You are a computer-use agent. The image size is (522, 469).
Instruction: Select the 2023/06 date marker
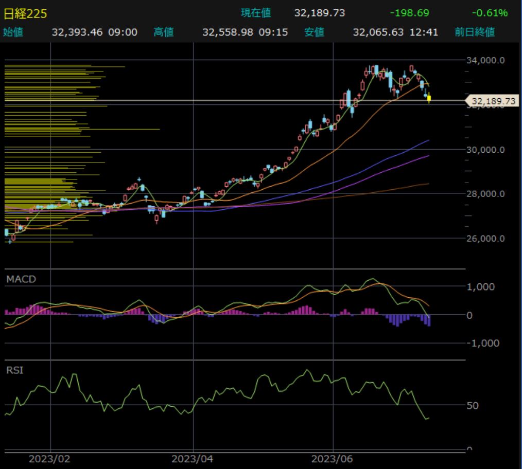click(334, 459)
